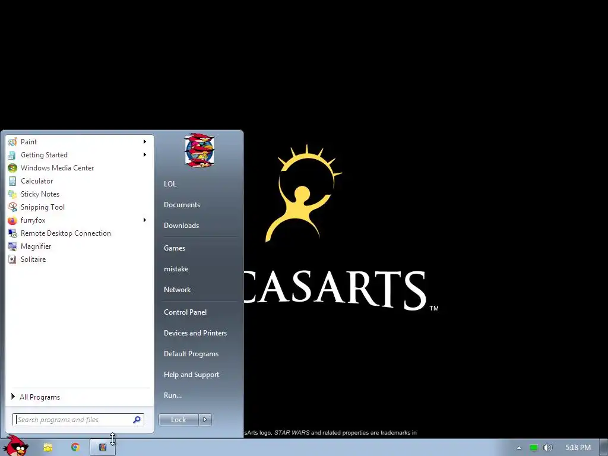Select the Sticky Notes label
Screen dimensions: 608x456
click(40, 194)
